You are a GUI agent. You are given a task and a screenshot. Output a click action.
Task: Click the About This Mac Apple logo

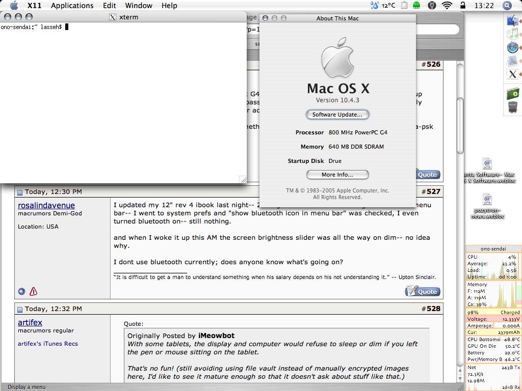(x=337, y=57)
